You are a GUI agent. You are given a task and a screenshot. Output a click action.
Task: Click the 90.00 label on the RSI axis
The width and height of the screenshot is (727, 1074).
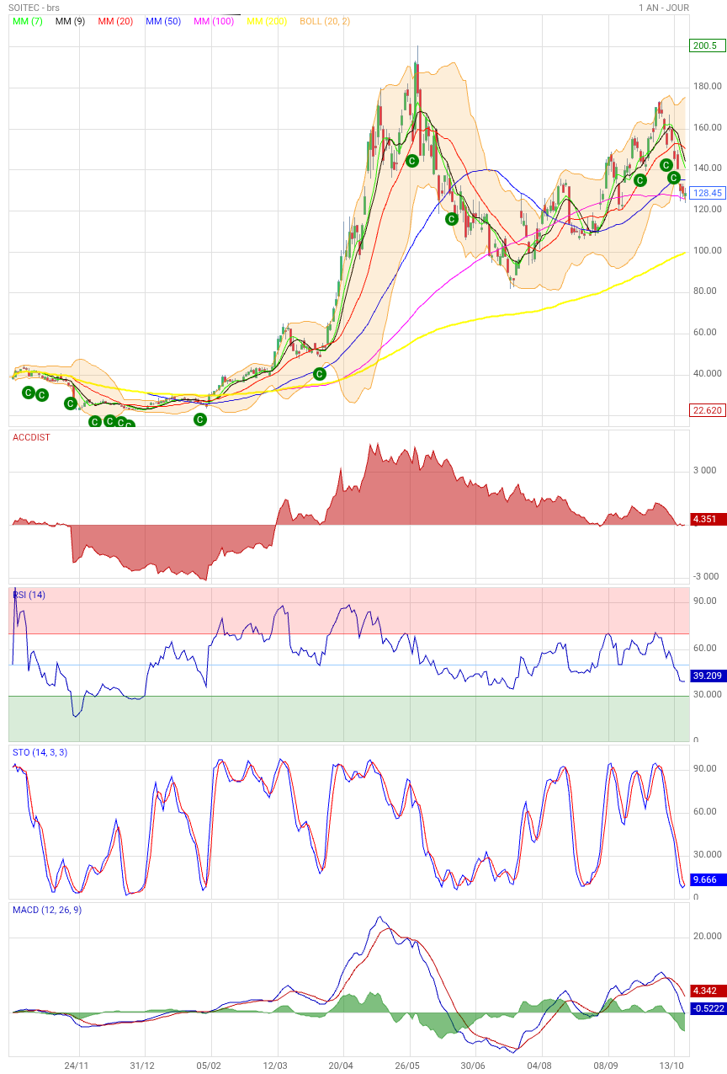[705, 601]
